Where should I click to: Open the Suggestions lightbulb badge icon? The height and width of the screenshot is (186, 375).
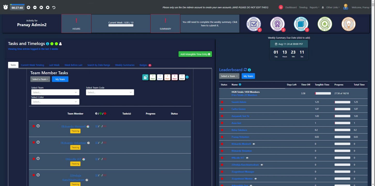click(348, 24)
